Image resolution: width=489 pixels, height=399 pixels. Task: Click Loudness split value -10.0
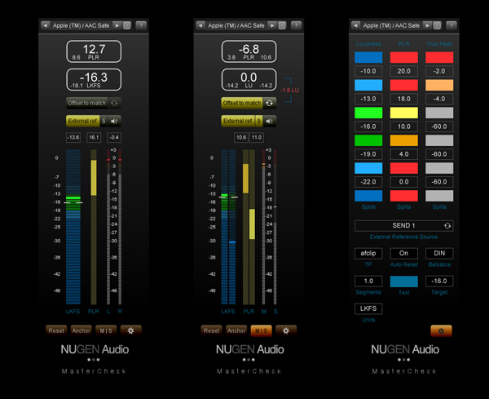click(368, 71)
